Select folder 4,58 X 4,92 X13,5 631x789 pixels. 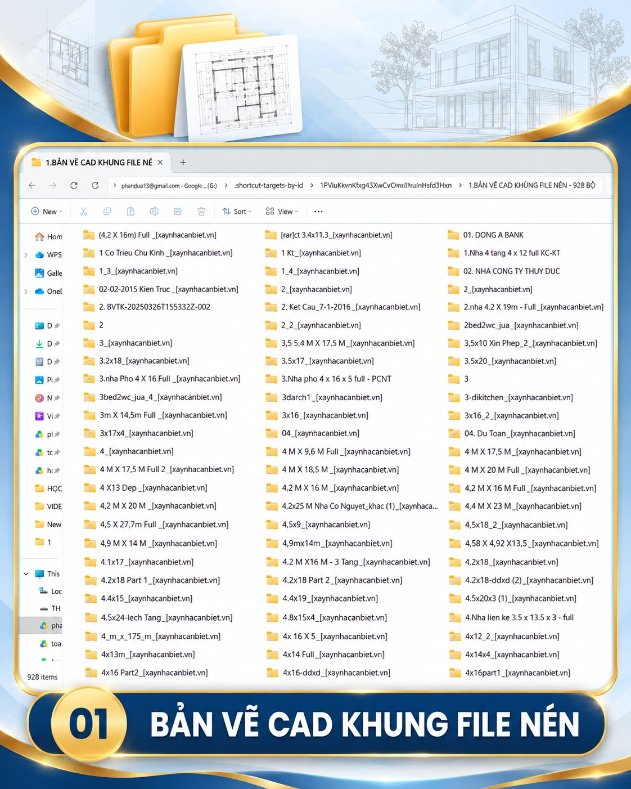pos(524,544)
